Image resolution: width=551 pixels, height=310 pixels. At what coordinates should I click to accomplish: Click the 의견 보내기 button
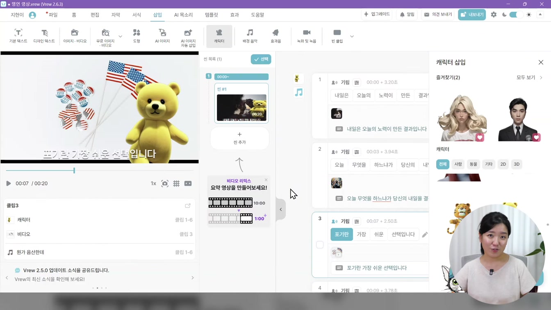[438, 14]
